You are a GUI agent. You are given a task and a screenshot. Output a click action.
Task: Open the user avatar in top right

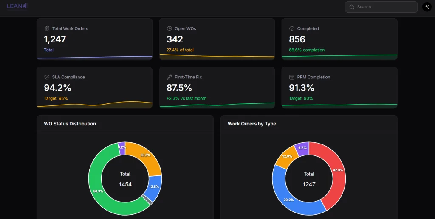pos(427,7)
